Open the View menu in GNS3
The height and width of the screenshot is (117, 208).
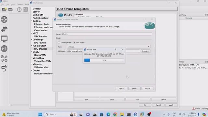(x=13, y=5)
